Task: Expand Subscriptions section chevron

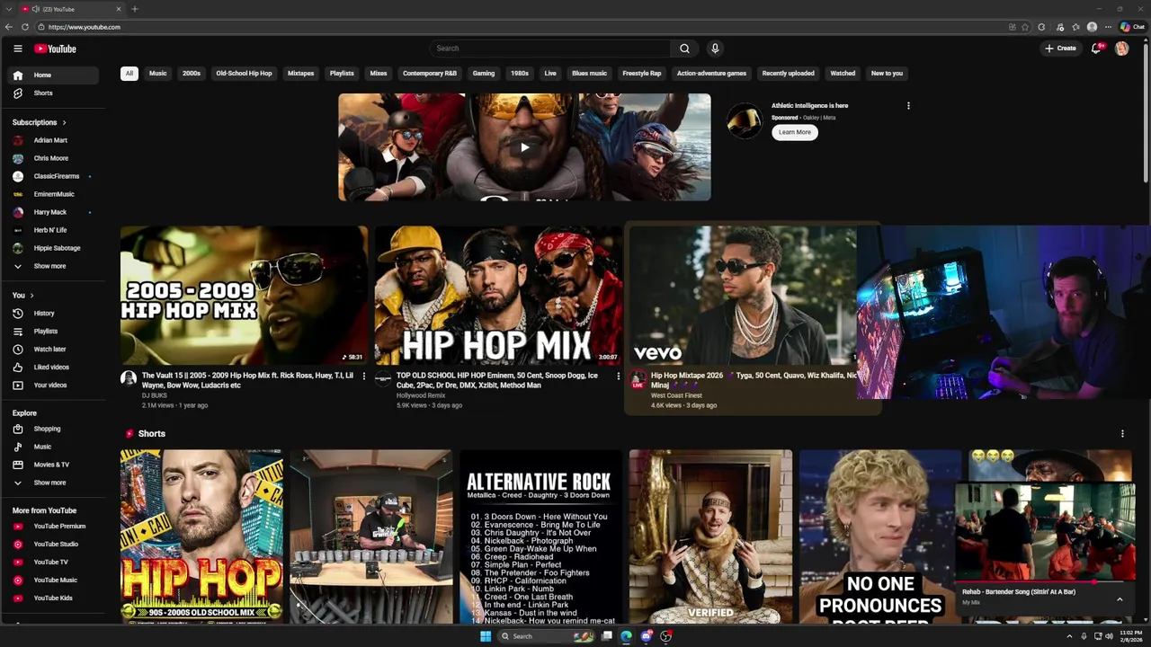Action: (64, 122)
